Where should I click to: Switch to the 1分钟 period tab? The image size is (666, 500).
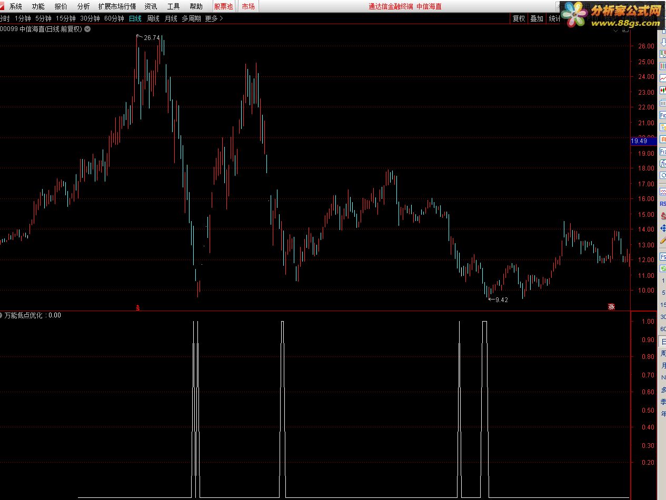pos(23,18)
